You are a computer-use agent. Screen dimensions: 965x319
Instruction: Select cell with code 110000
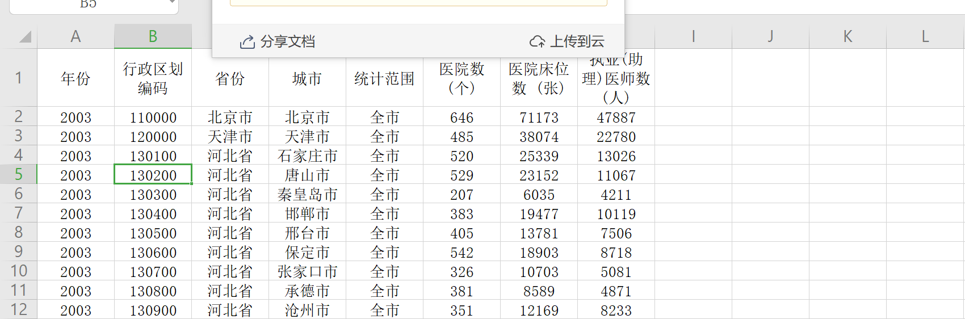coord(153,117)
